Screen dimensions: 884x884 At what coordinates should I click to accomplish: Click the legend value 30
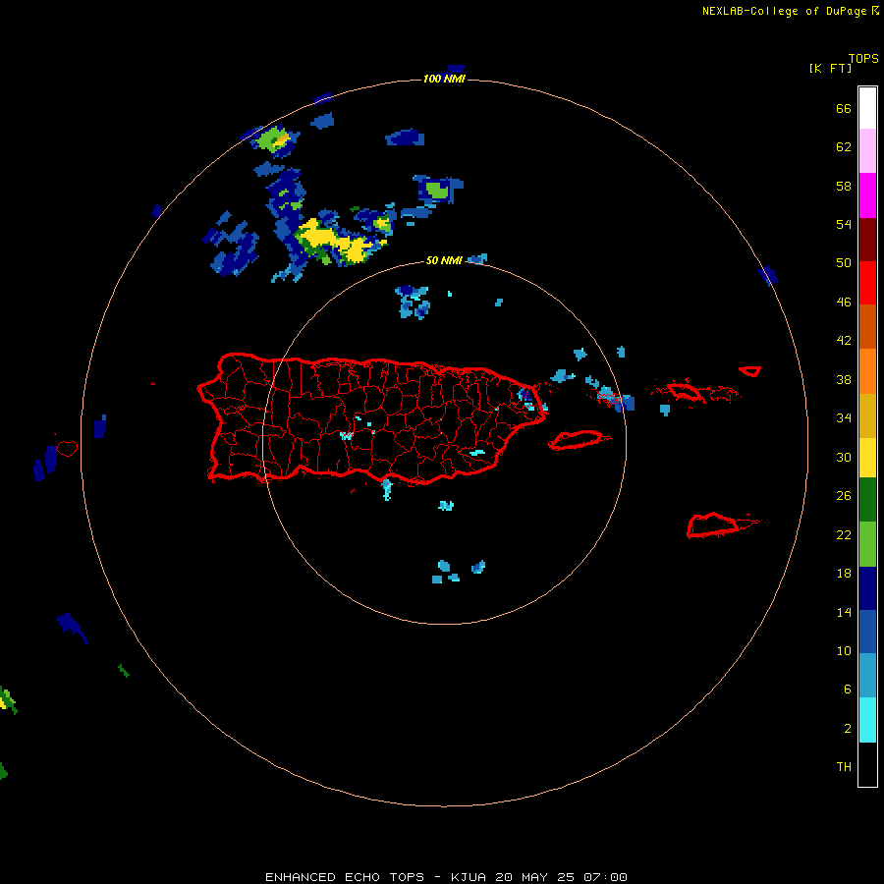point(844,457)
